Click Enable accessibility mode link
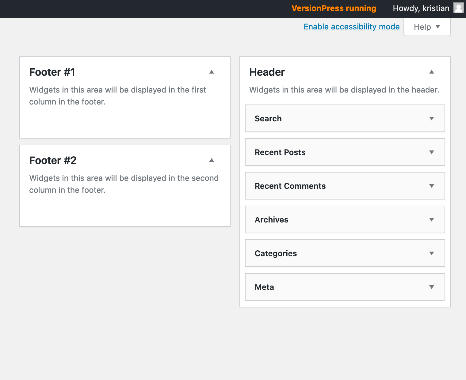This screenshot has width=466, height=380. [x=351, y=27]
